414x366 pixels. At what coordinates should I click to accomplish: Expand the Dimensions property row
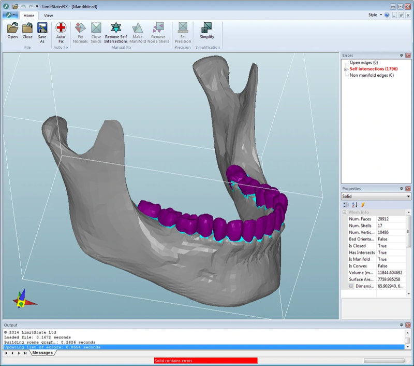click(x=351, y=286)
